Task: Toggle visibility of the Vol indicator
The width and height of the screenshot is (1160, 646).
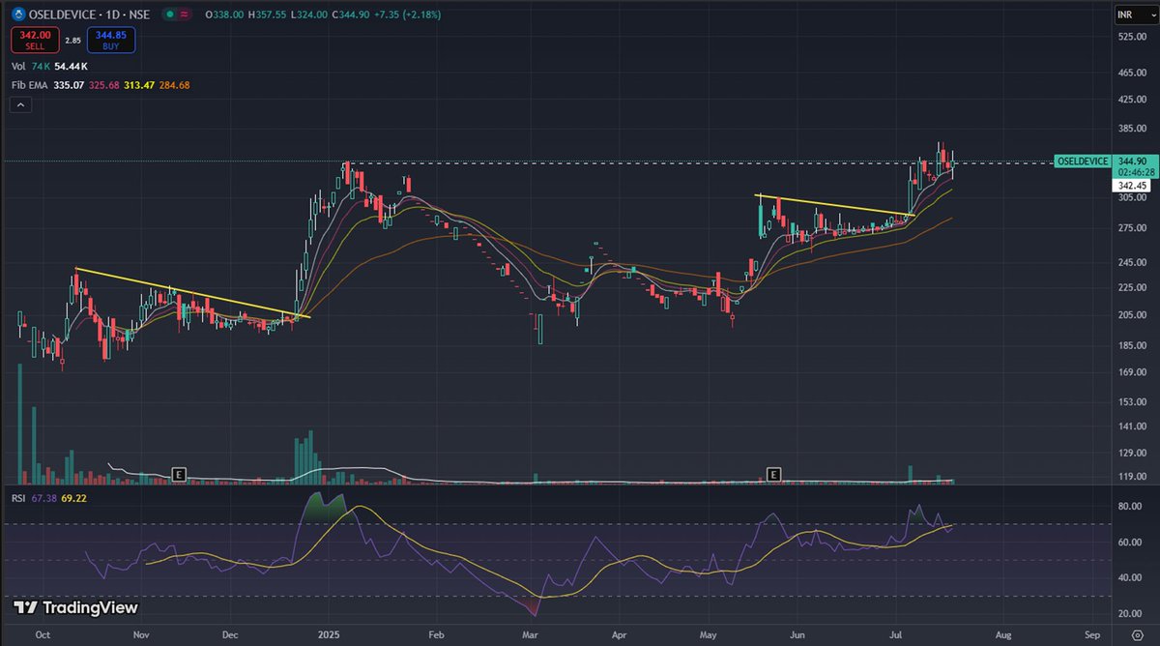Action: point(17,66)
